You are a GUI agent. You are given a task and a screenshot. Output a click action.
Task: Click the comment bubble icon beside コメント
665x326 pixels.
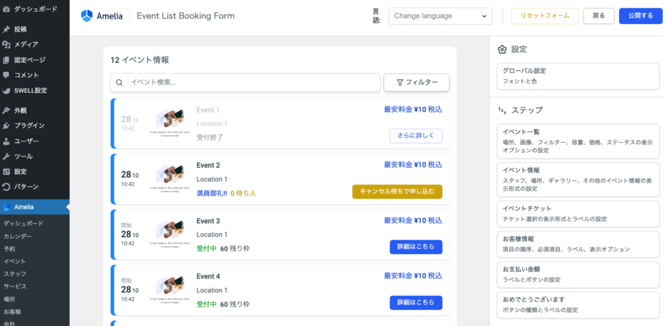[x=6, y=75]
